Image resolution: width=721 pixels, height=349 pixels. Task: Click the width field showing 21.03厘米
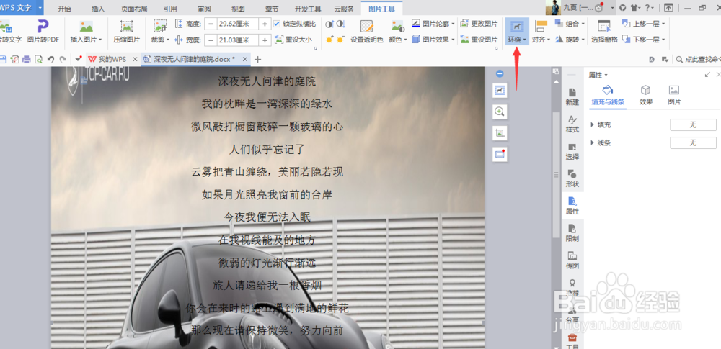237,40
